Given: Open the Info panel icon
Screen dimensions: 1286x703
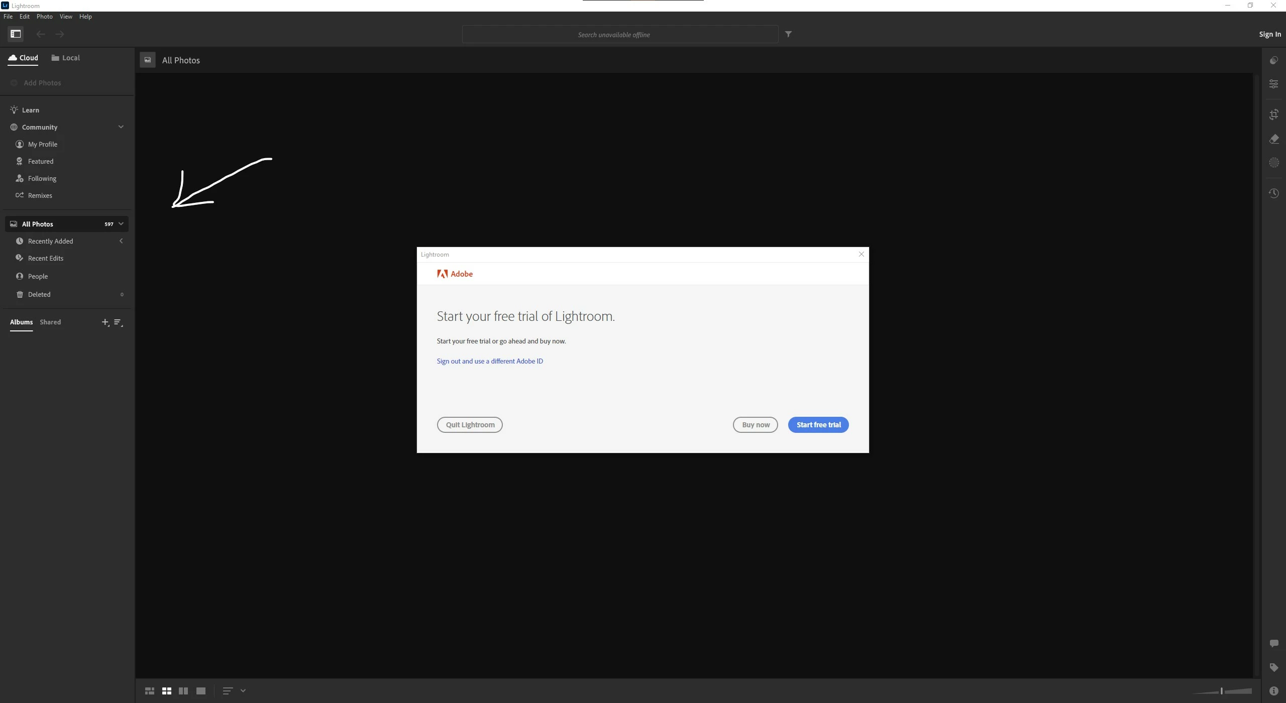Looking at the screenshot, I should click(x=1273, y=691).
